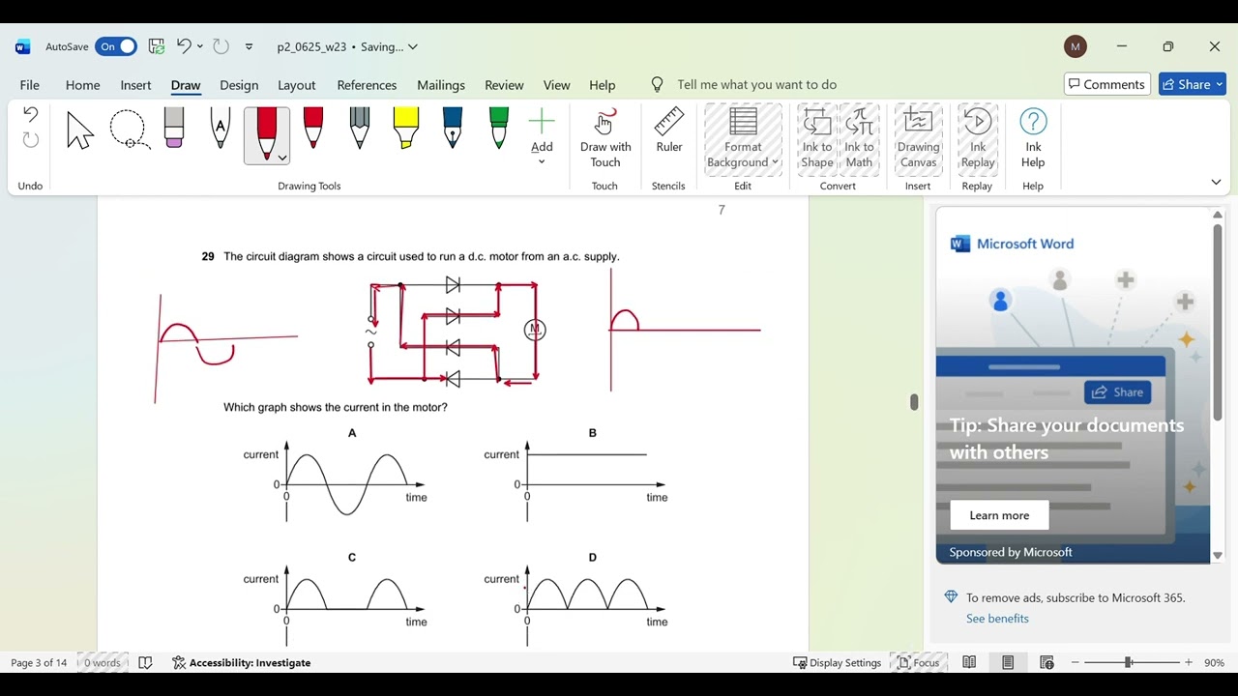Open Display Settings in status bar
Viewport: 1238px width, 696px height.
coord(838,663)
